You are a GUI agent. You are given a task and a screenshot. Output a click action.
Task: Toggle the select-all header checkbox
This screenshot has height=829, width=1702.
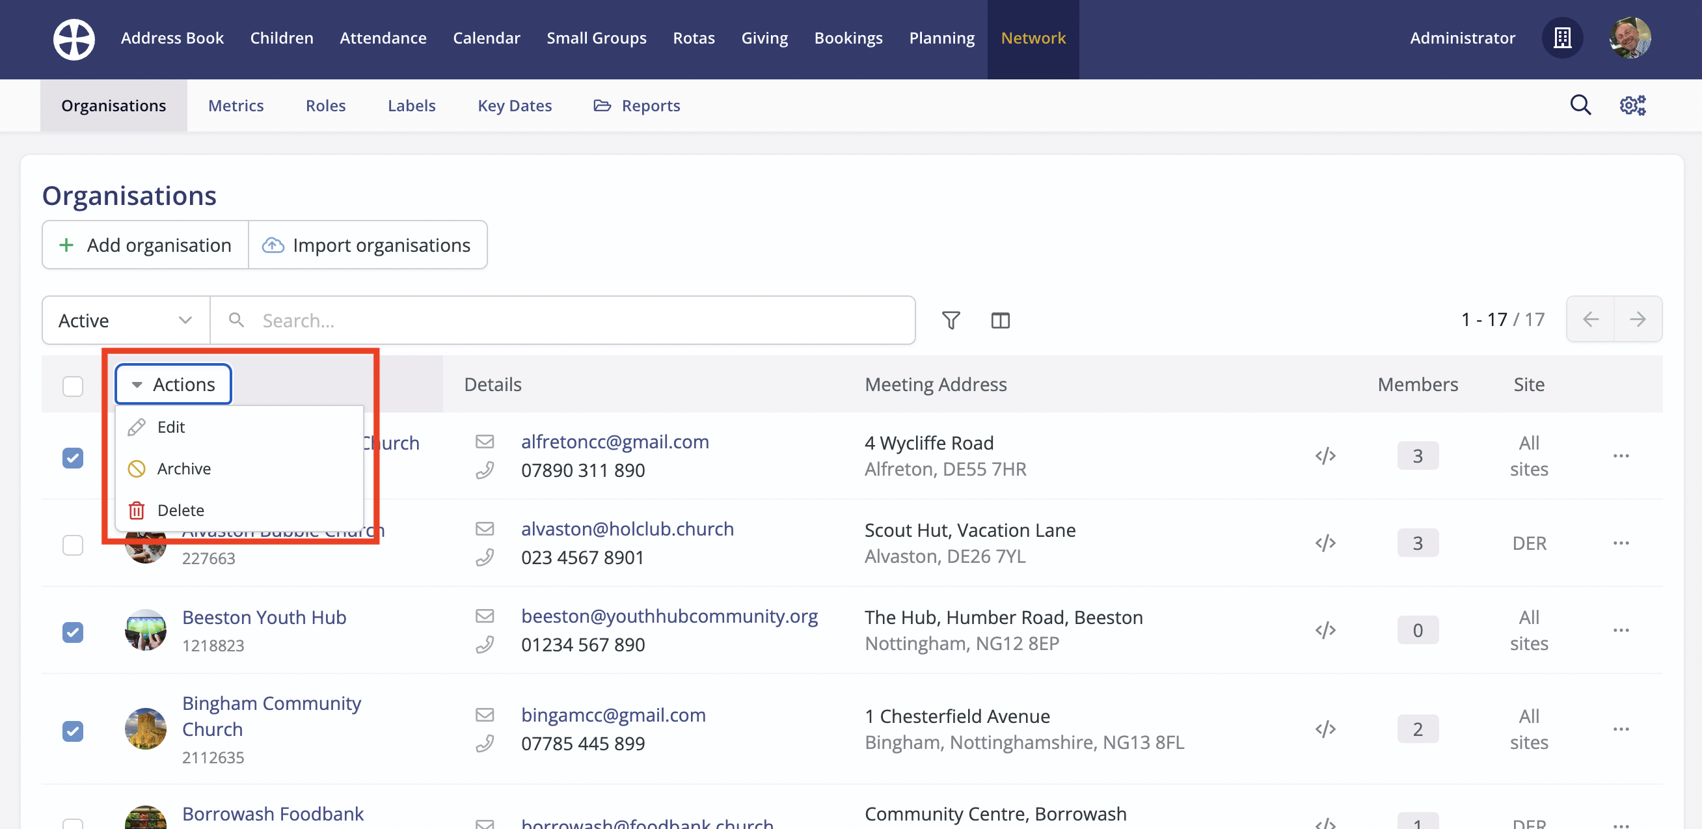point(73,386)
